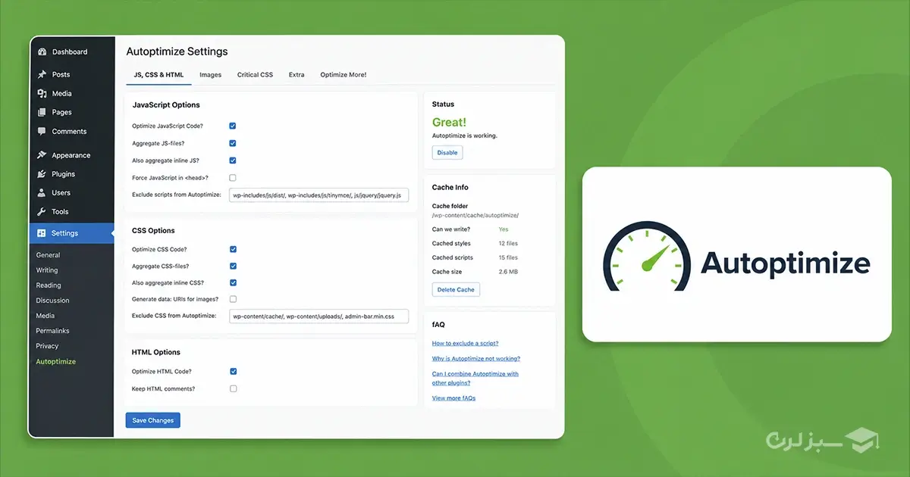The image size is (910, 477).
Task: Toggle Aggregate CSS-files checkbox
Action: [x=233, y=267]
